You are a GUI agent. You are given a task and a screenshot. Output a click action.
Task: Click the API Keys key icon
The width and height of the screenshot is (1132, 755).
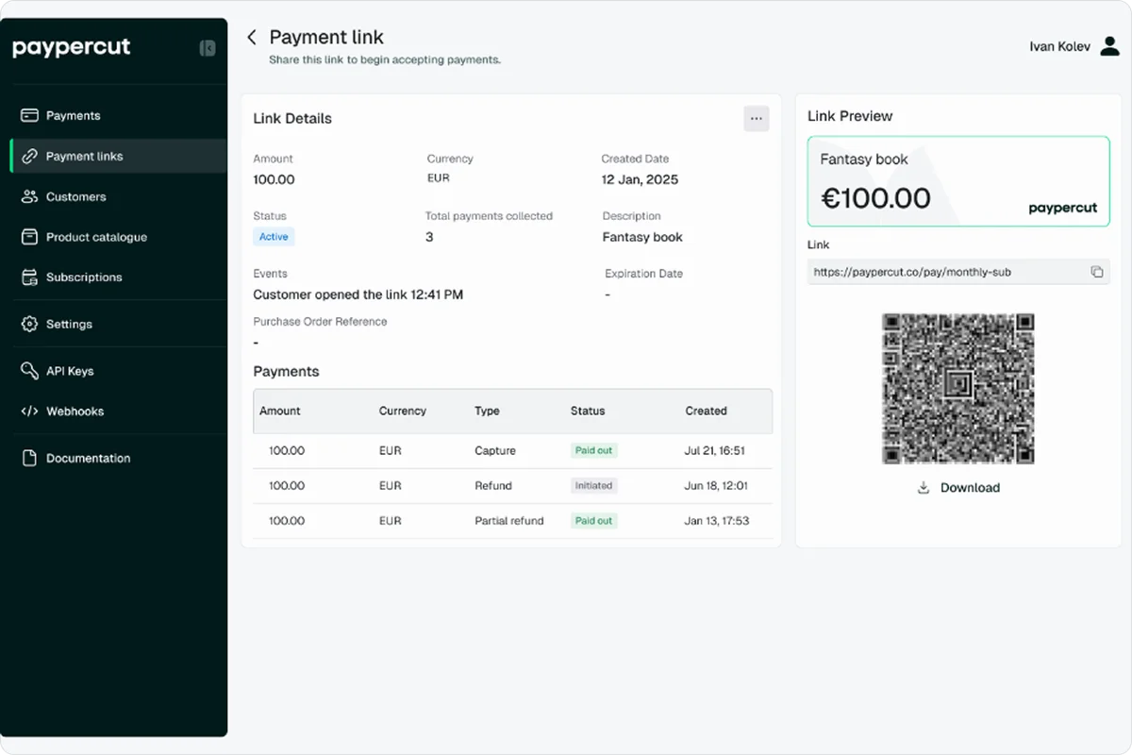tap(29, 371)
